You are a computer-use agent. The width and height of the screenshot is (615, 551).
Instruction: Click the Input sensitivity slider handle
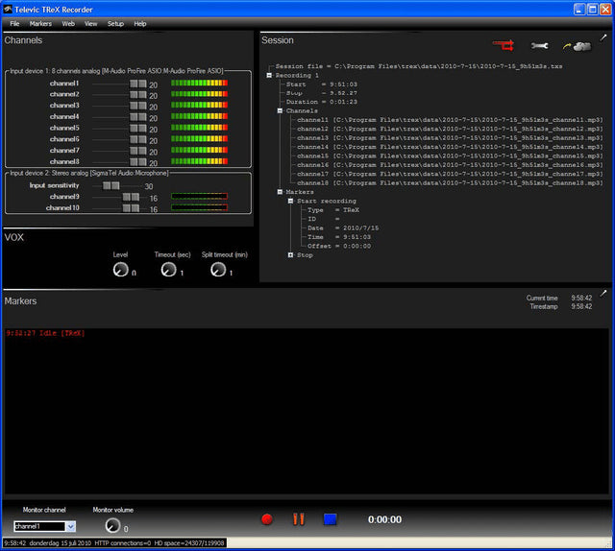click(111, 185)
